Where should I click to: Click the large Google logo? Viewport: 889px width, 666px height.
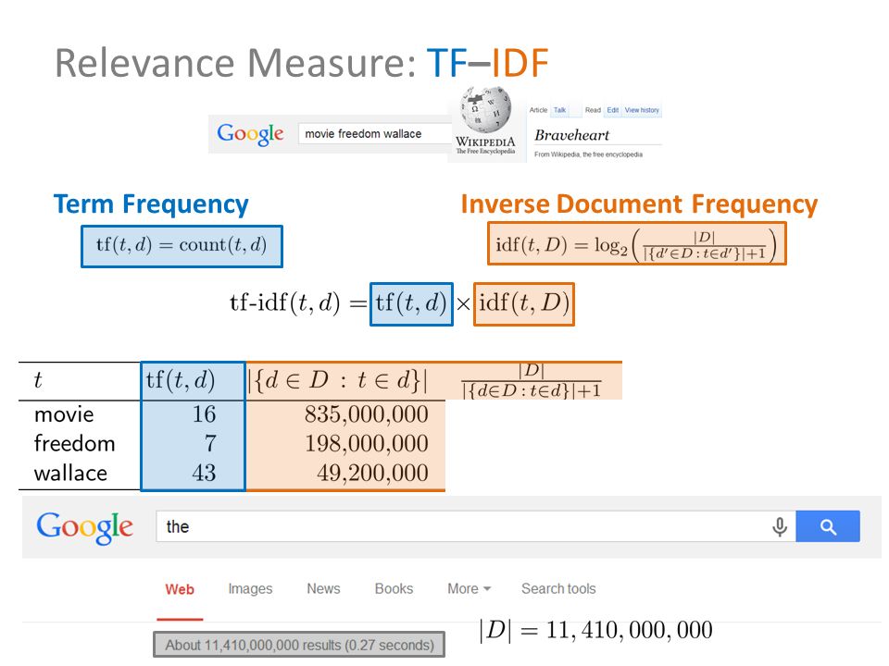click(85, 527)
